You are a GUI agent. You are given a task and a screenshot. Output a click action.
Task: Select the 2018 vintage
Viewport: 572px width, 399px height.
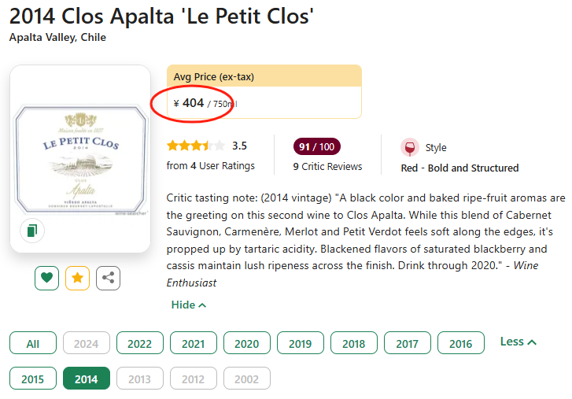[353, 344]
